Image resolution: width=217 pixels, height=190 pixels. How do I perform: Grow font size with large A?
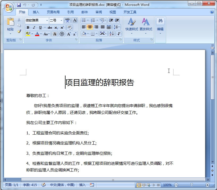coord(69,34)
